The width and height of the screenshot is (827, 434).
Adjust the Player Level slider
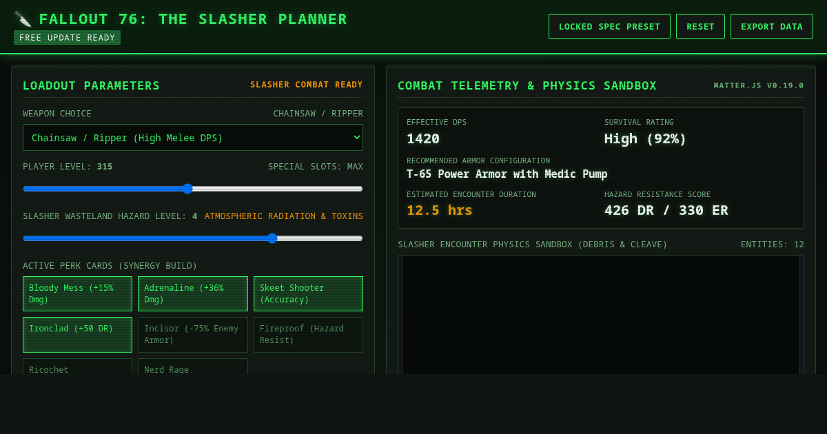[x=193, y=189]
